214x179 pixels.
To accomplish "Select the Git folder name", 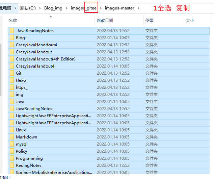I will point(19,73).
